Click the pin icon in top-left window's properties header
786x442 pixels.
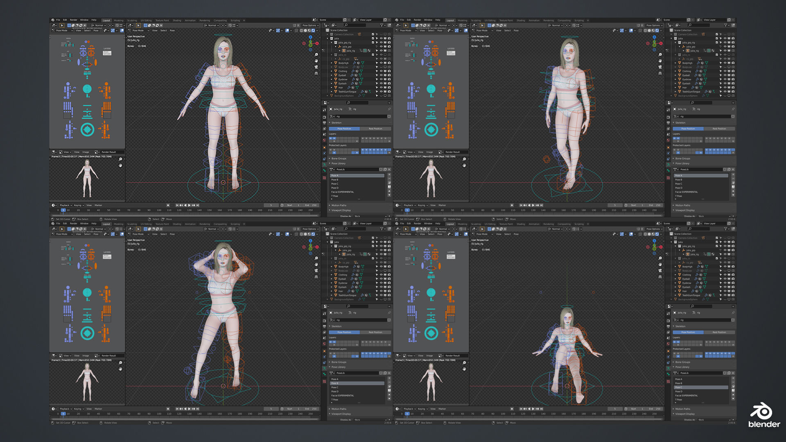(389, 109)
